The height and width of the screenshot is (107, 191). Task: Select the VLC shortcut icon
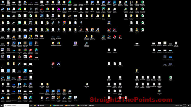coord(14,37)
